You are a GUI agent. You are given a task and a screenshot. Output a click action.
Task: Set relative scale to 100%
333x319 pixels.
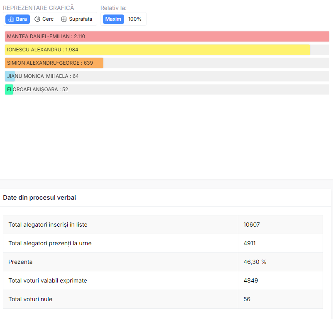[x=135, y=19]
